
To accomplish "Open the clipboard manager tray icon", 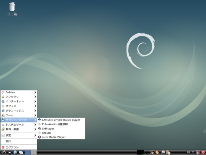I will point(168,152).
